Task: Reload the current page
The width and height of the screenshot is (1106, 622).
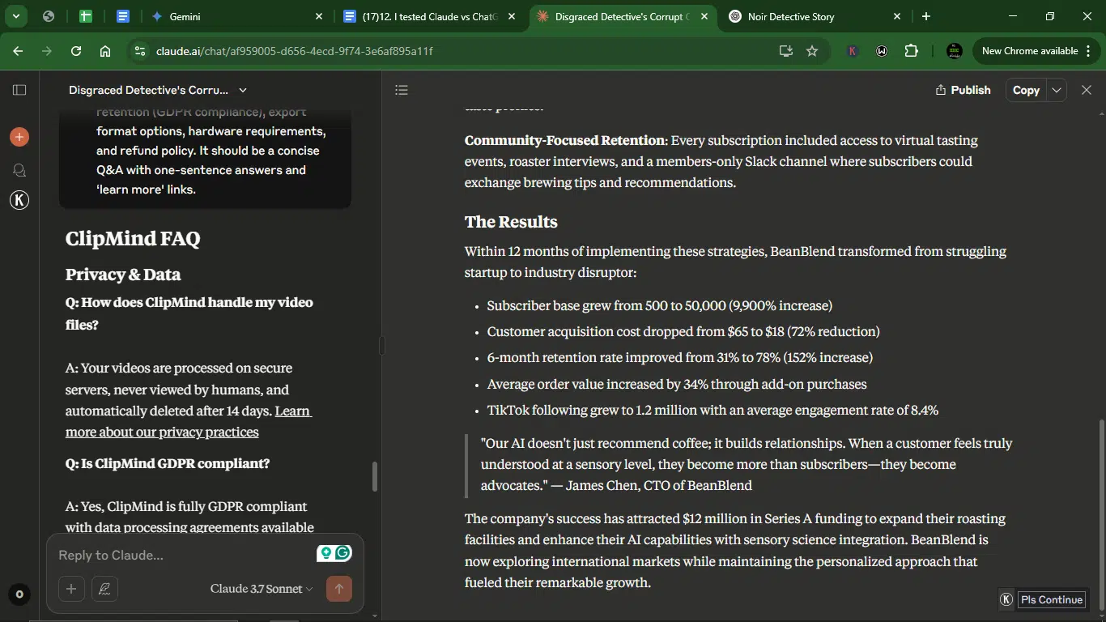Action: (76, 51)
